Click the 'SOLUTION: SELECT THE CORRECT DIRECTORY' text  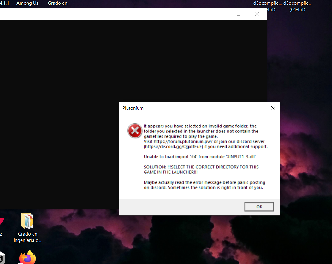201,170
